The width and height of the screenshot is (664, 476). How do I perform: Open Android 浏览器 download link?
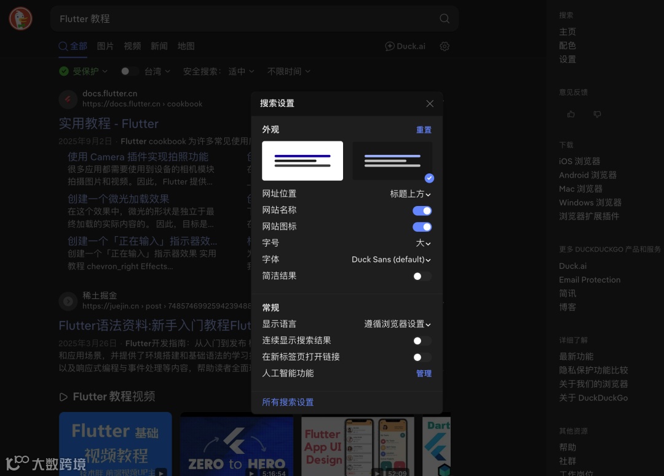click(588, 175)
